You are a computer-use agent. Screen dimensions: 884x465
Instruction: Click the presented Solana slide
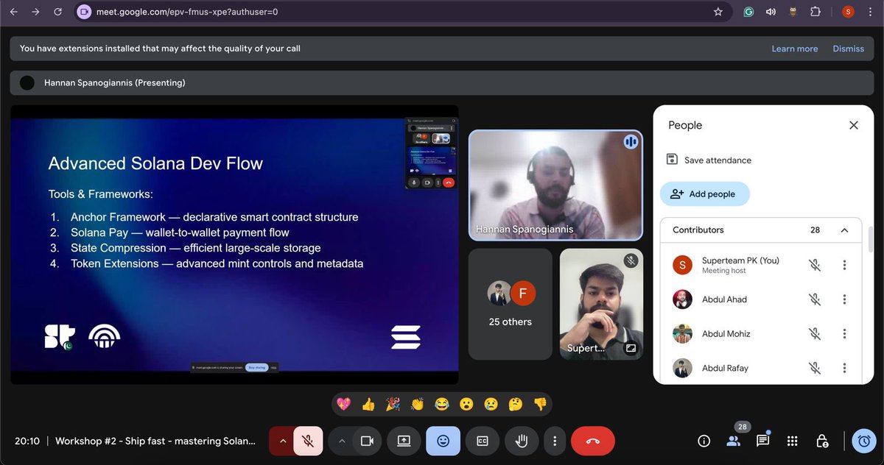pyautogui.click(x=234, y=244)
